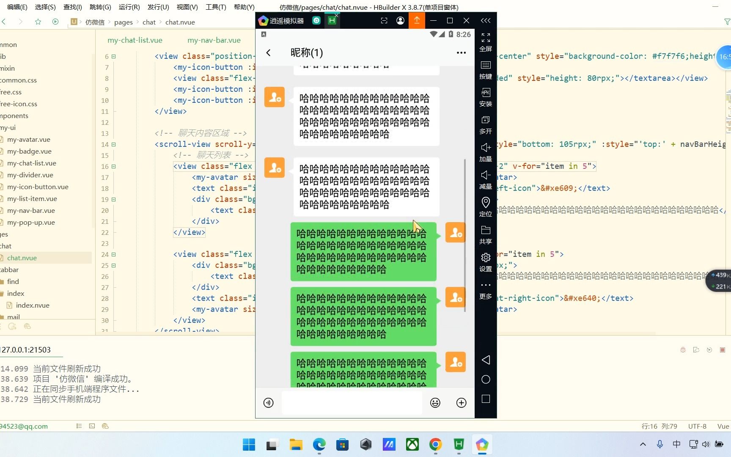
Task: Open the 运行(R) menu
Action: [x=129, y=7]
